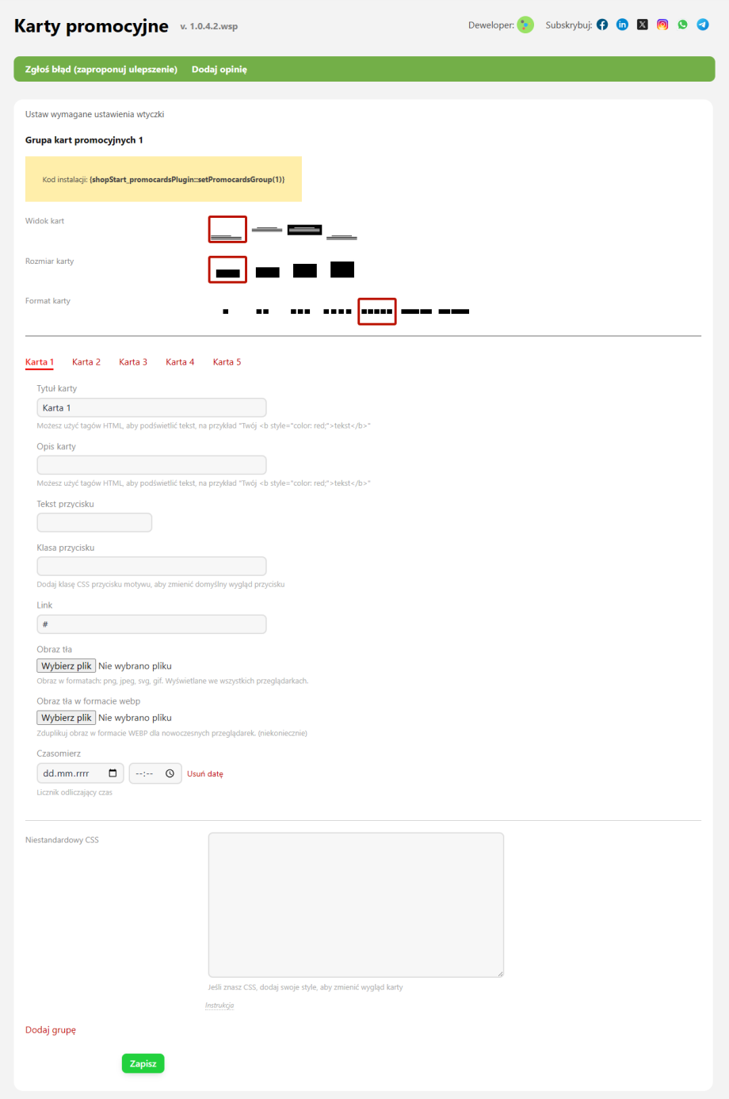Select the single-card format option
The height and width of the screenshot is (1099, 729).
tap(226, 311)
